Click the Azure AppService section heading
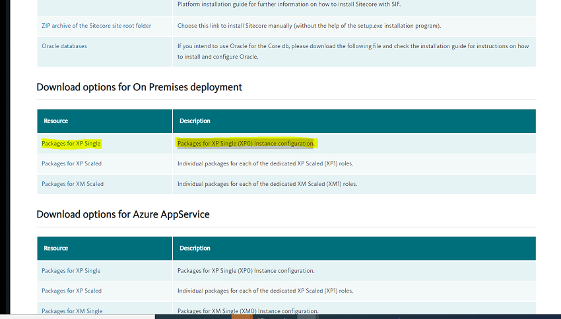Viewport: 561px width, 319px height. pos(123,214)
